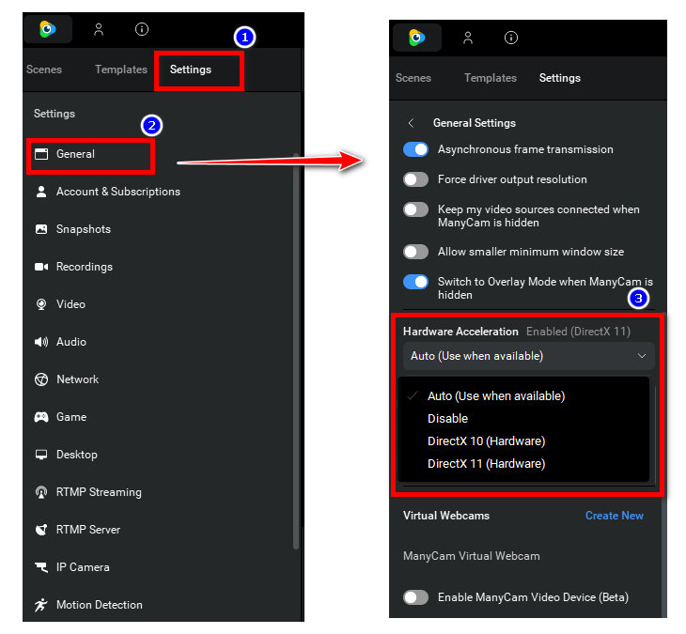The width and height of the screenshot is (686, 634).
Task: Disable Asynchronous frame transmission toggle
Action: coord(415,149)
